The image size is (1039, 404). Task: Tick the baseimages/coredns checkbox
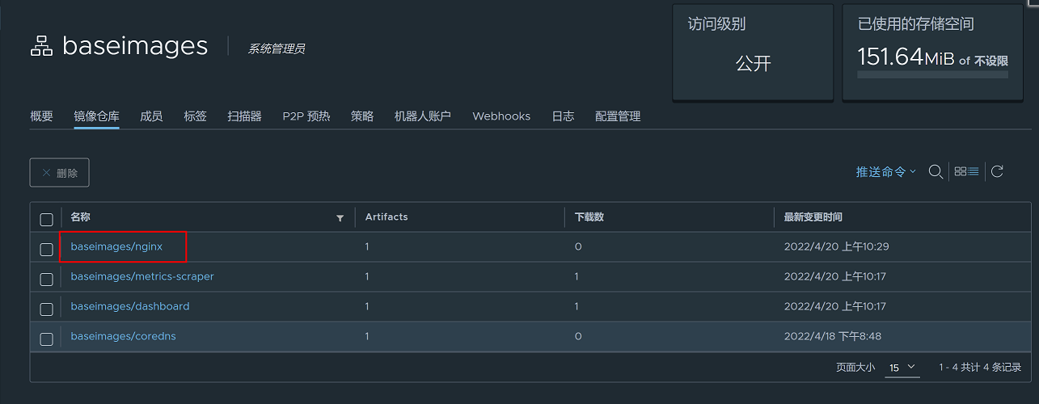point(46,339)
